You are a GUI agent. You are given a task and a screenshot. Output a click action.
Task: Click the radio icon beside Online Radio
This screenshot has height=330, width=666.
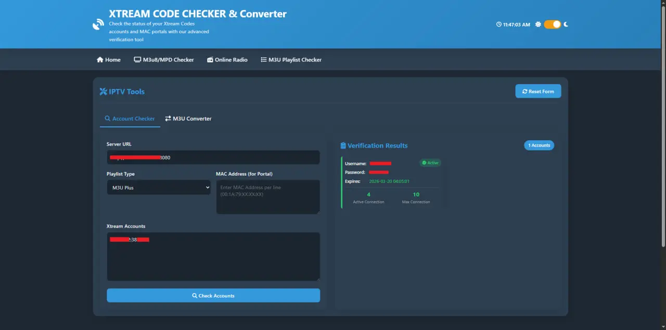point(210,60)
